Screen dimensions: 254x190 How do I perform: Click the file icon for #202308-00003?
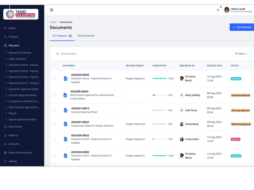pos(65,95)
